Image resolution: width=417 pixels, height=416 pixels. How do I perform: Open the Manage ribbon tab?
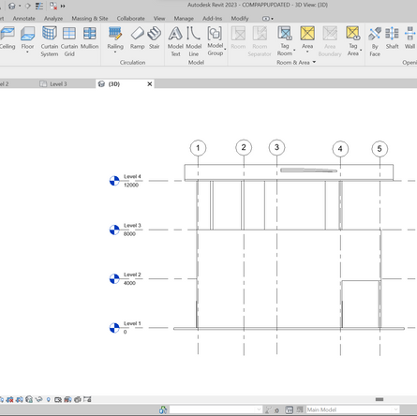tap(184, 19)
